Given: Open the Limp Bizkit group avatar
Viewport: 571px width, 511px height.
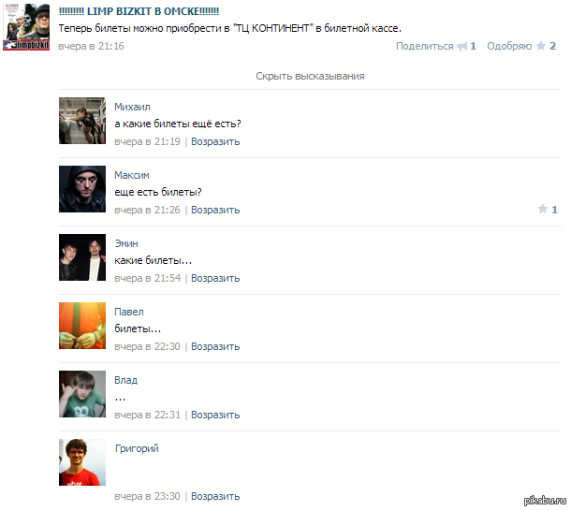Looking at the screenshot, I should click(x=26, y=27).
